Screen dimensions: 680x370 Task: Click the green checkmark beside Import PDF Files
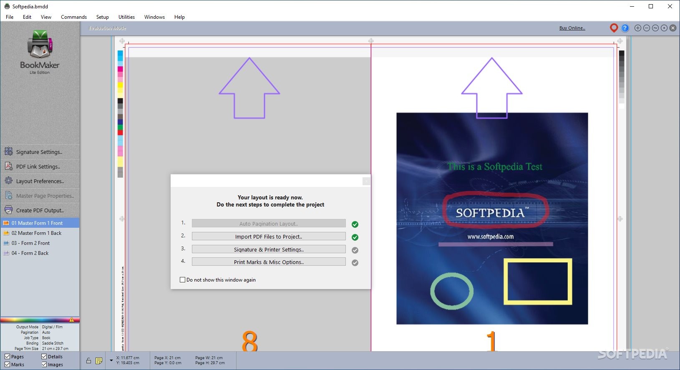(355, 237)
